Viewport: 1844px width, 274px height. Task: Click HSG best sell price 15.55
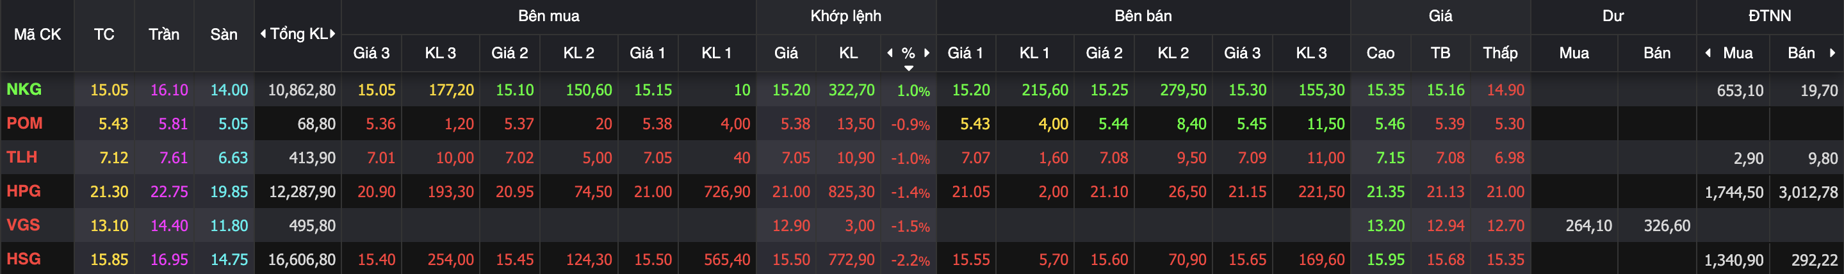click(x=970, y=260)
